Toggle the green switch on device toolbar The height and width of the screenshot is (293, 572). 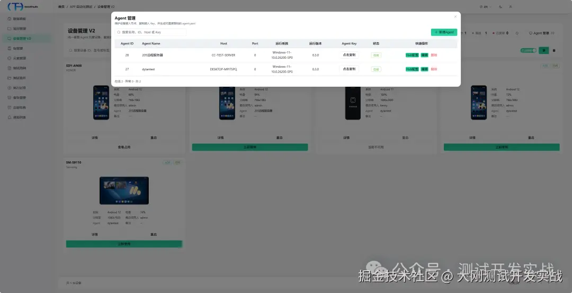(x=529, y=50)
